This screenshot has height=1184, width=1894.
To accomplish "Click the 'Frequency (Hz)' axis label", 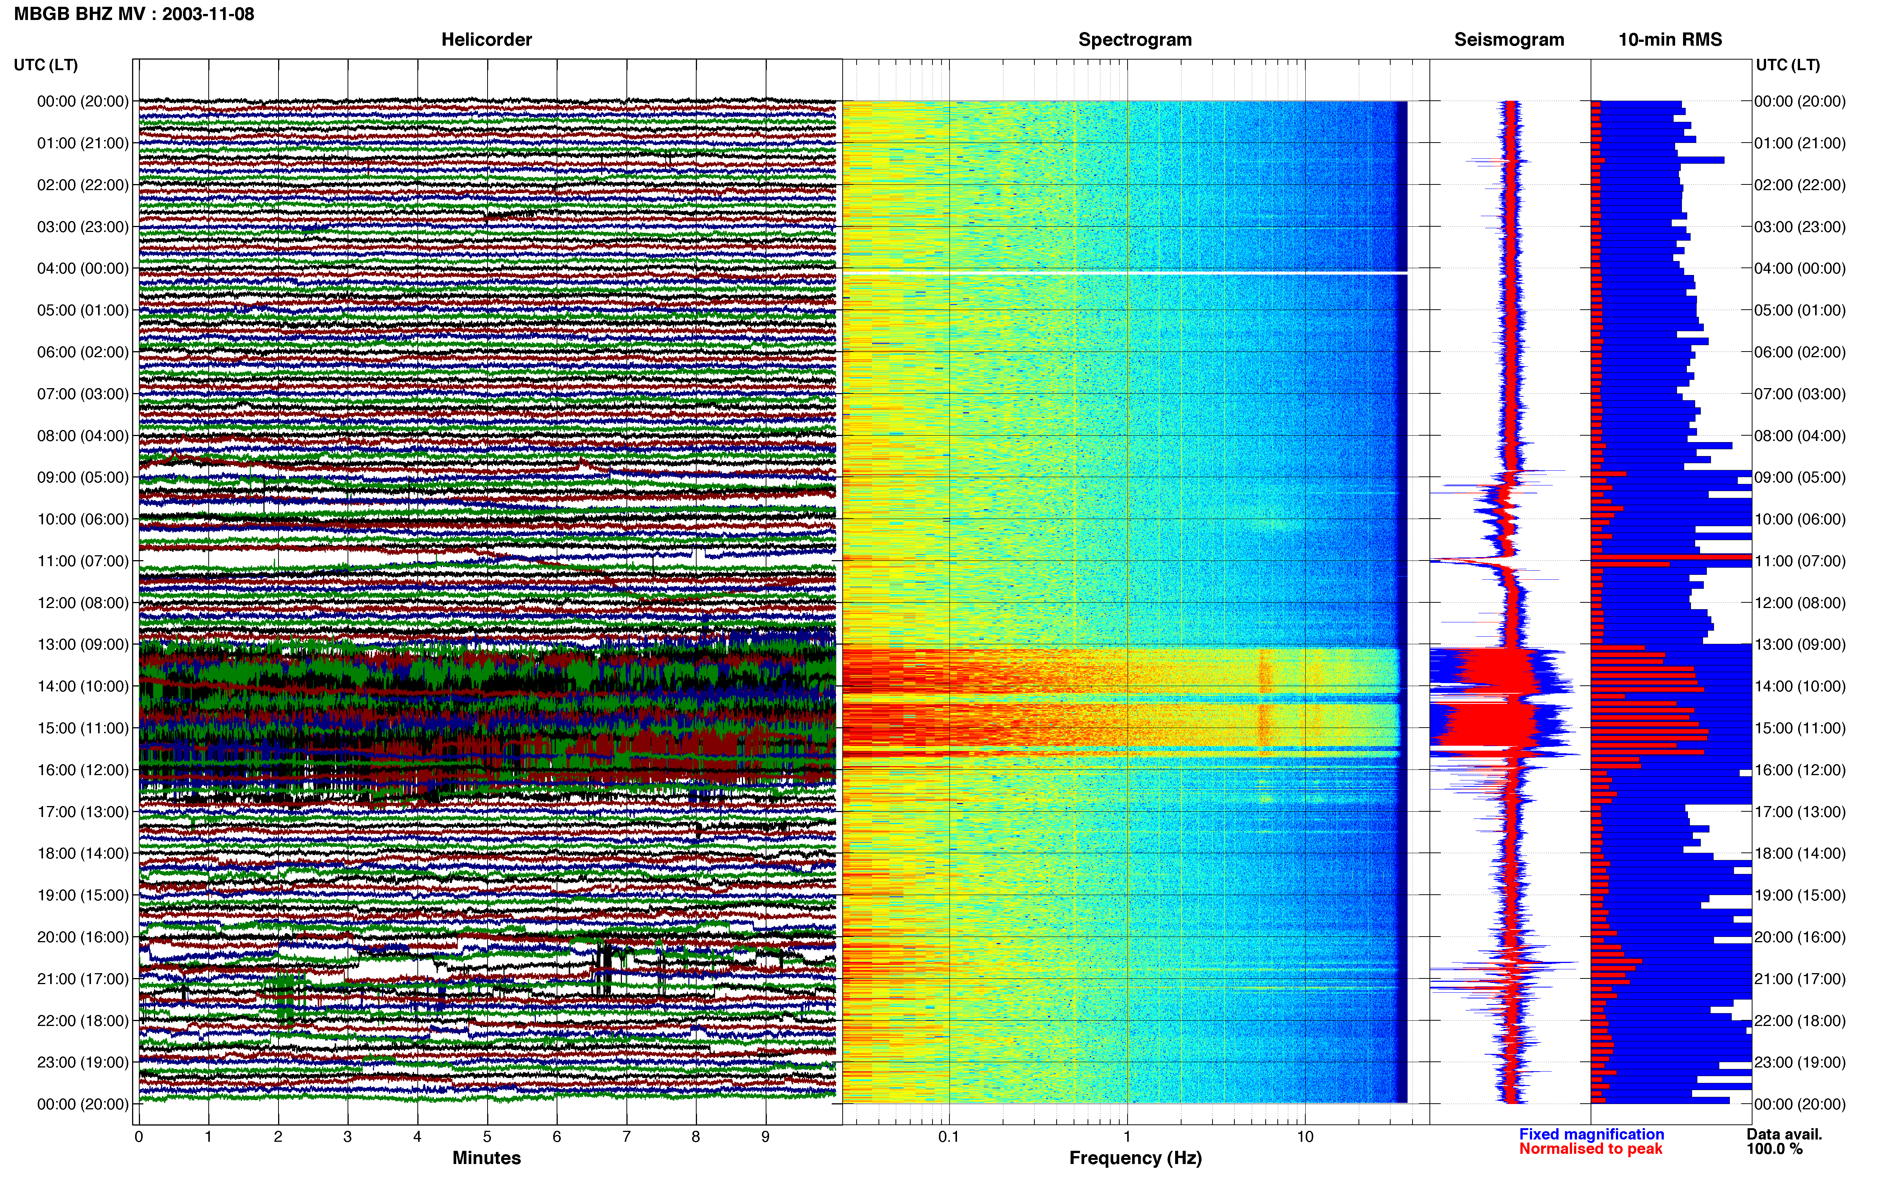I will click(x=1135, y=1158).
